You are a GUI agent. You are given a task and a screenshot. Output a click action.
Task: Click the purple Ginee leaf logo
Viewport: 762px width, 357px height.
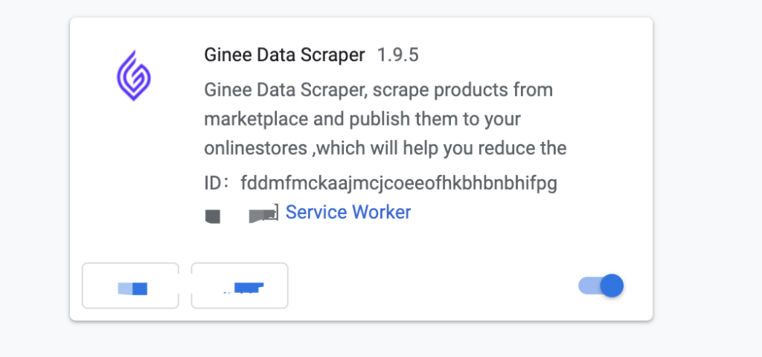pos(134,76)
